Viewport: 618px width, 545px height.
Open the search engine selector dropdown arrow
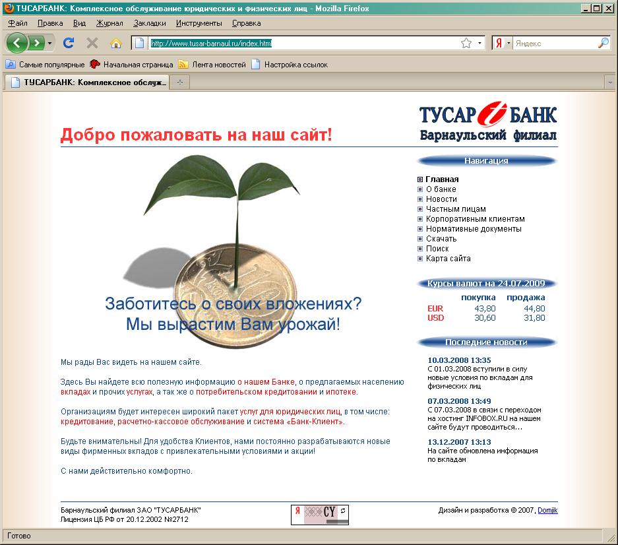click(x=509, y=43)
